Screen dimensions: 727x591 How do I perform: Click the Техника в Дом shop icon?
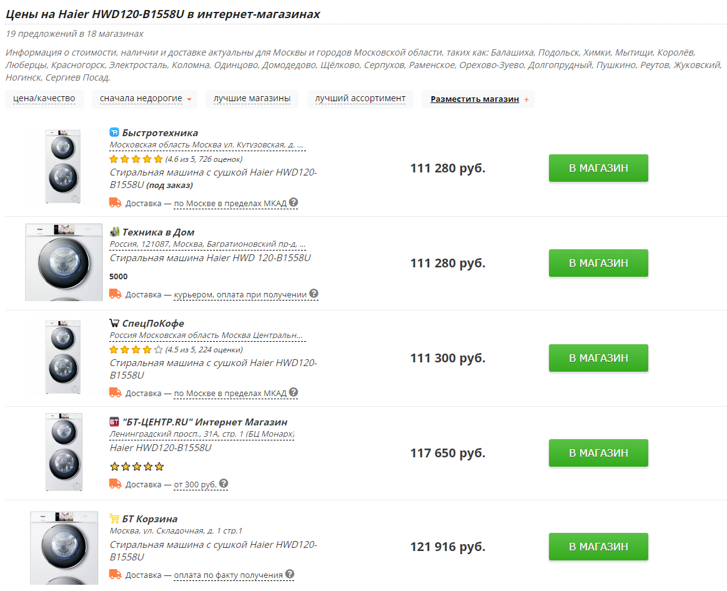pyautogui.click(x=114, y=232)
